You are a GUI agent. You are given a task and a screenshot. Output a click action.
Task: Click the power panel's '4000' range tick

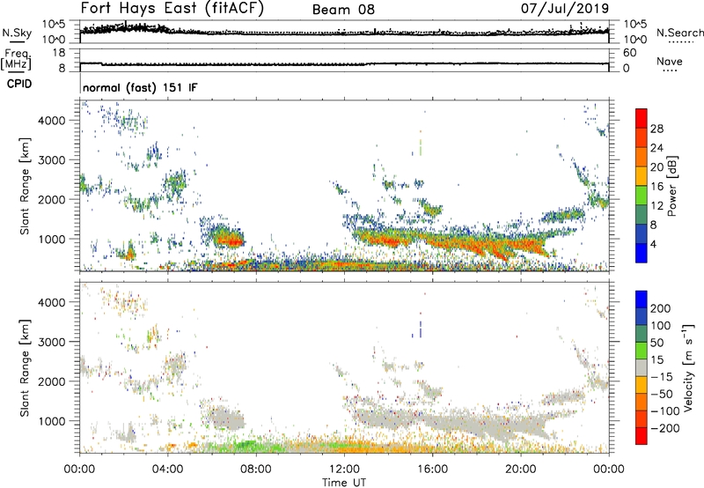(x=52, y=121)
